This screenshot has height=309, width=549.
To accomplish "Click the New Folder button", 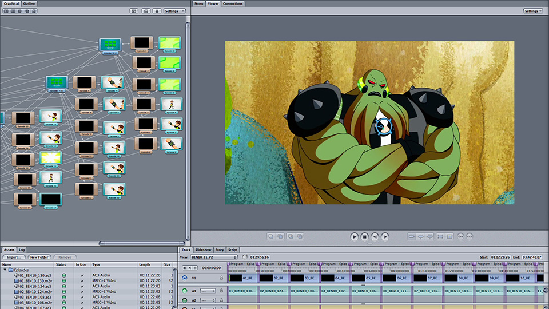I will coord(39,257).
